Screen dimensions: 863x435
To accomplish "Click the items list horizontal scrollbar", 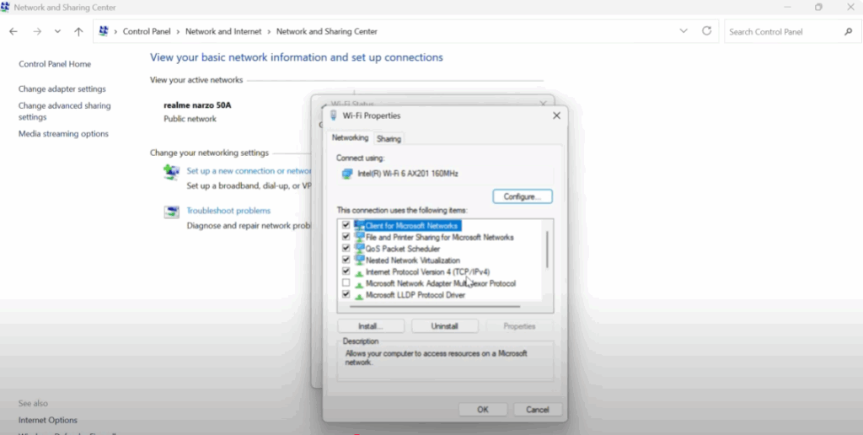I will coord(434,307).
